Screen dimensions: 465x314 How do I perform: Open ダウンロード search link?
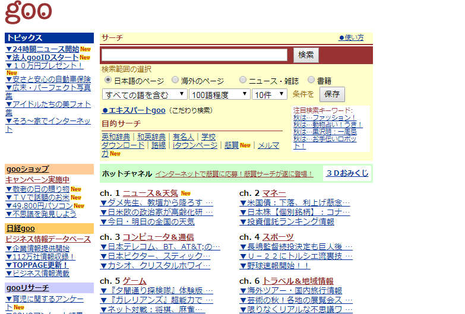point(123,145)
